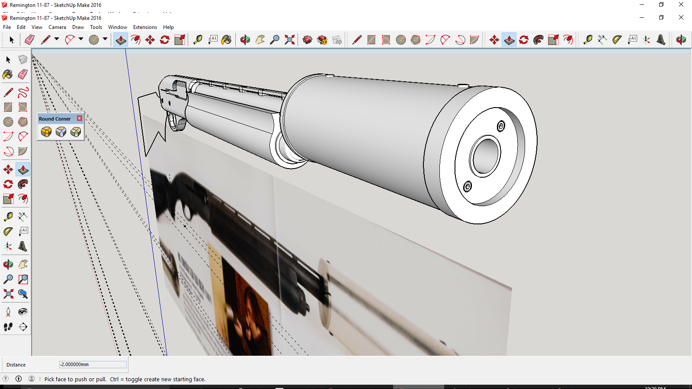Select Polygon tool in the left tool palette
Screen dimensions: 692x389
pos(23,122)
